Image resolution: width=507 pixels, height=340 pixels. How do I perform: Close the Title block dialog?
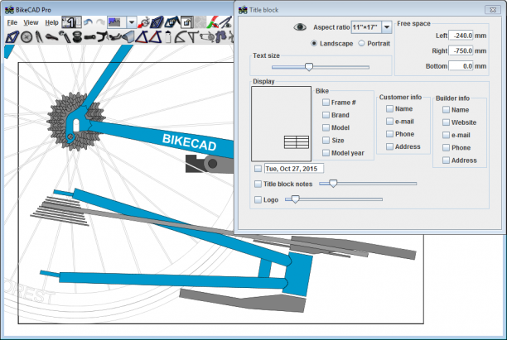click(493, 10)
